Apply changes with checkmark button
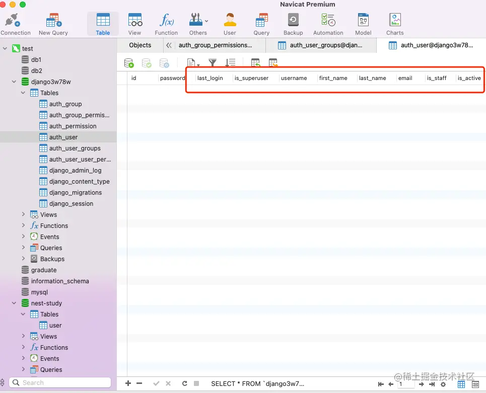This screenshot has width=486, height=393. click(x=156, y=383)
